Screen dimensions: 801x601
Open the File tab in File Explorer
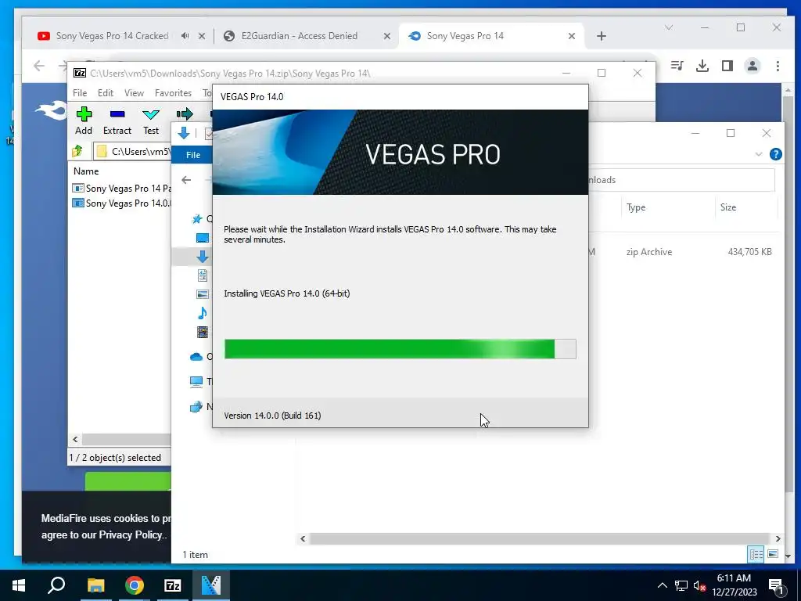click(192, 155)
